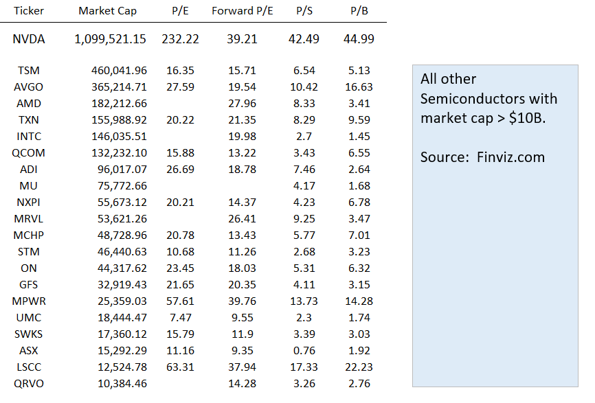Click NVDA's market cap value 1,099,521.15

click(110, 39)
